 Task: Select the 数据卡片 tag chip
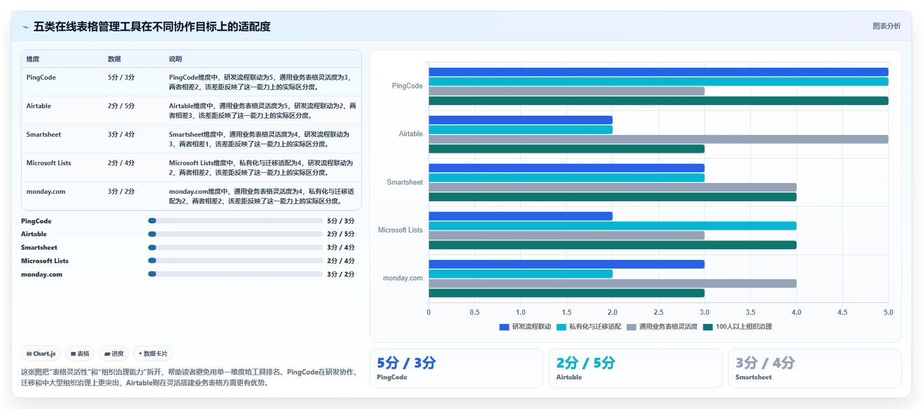tap(153, 354)
